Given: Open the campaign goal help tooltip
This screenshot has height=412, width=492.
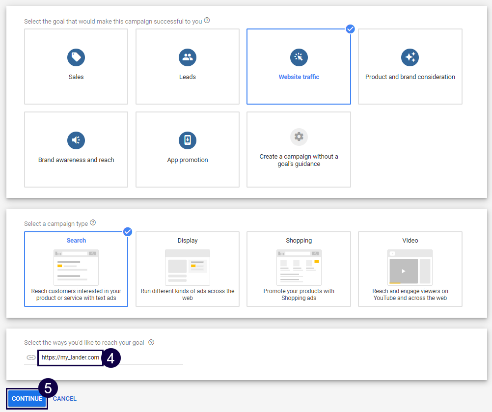Looking at the screenshot, I should (x=207, y=20).
